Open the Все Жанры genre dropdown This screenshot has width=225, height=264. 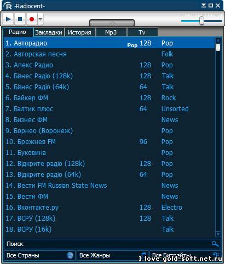[x=112, y=255]
